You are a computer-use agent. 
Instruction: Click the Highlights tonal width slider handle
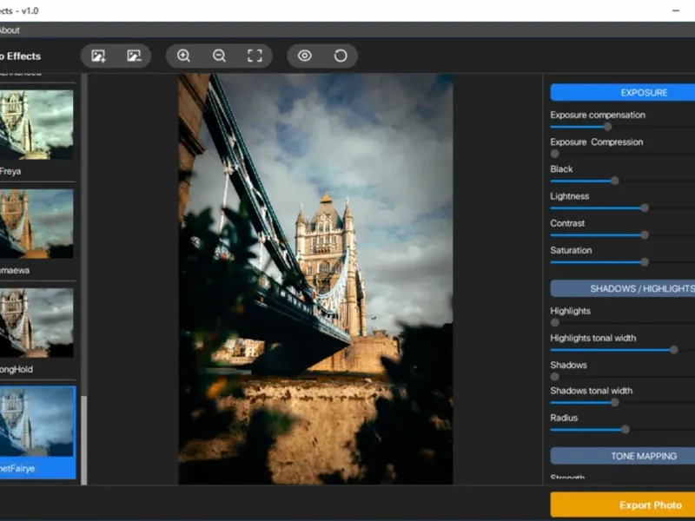coord(674,350)
